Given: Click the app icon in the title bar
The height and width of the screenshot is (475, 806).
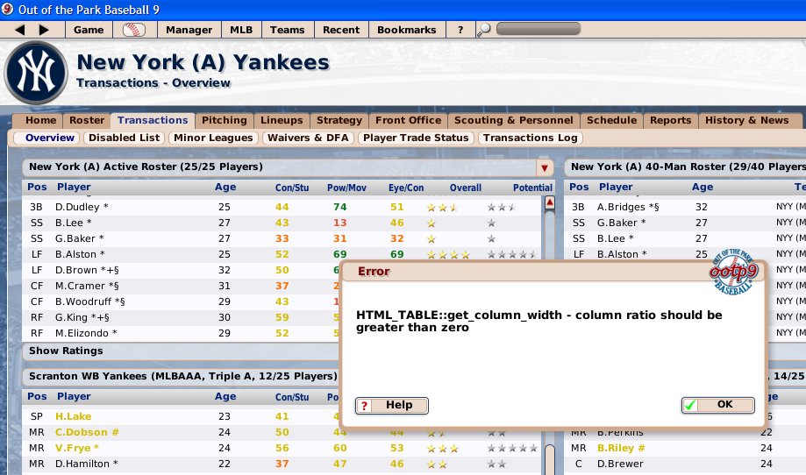Looking at the screenshot, I should [x=7, y=10].
